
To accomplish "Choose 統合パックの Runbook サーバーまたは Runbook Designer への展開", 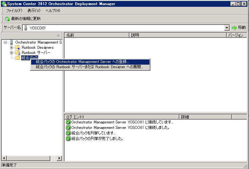I will [x=90, y=67].
